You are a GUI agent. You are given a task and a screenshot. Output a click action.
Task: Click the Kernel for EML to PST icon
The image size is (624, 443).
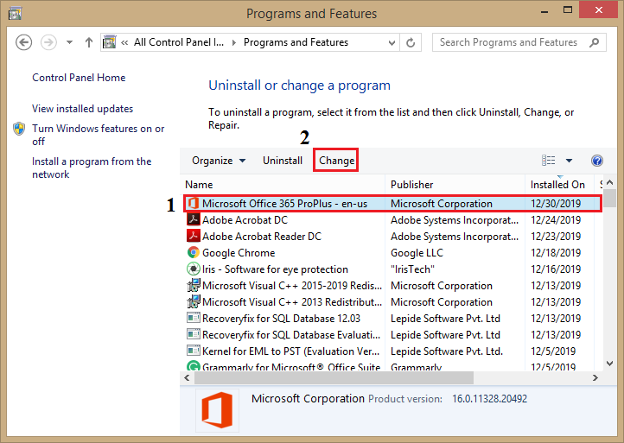[193, 351]
